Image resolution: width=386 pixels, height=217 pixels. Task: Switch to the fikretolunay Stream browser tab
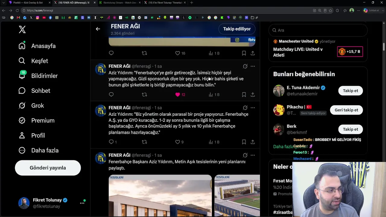[120, 3]
